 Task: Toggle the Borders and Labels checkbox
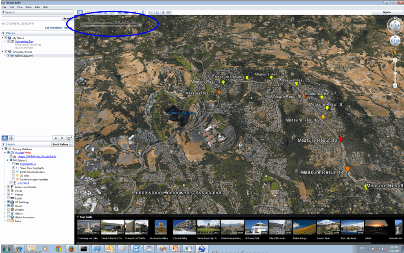point(9,187)
